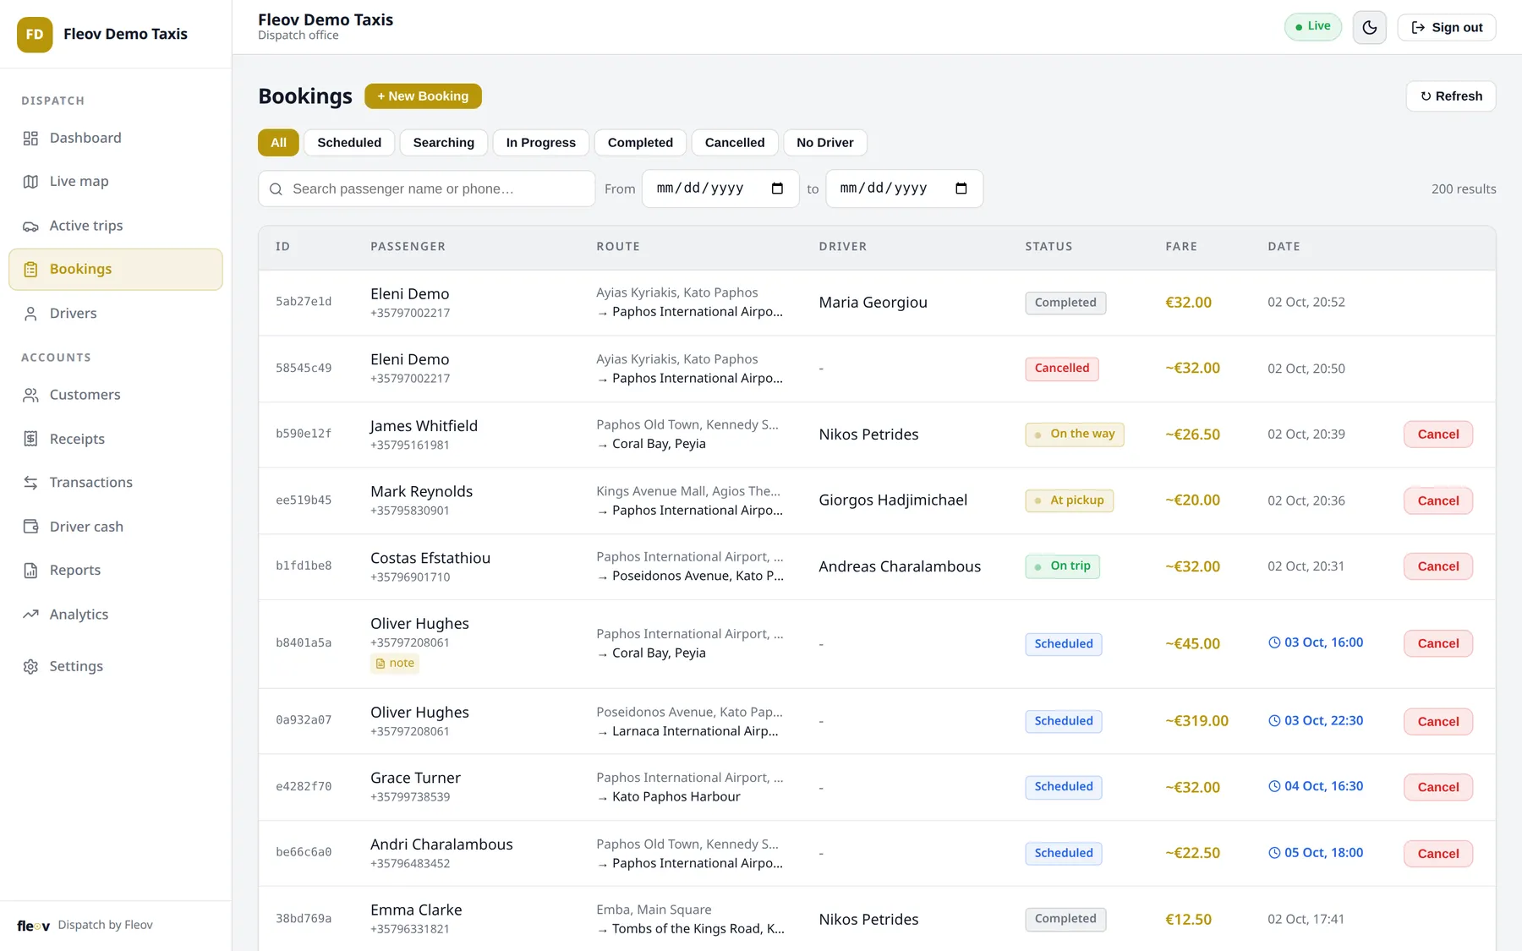Refresh the bookings list
Image resolution: width=1522 pixels, height=951 pixels.
coord(1450,96)
